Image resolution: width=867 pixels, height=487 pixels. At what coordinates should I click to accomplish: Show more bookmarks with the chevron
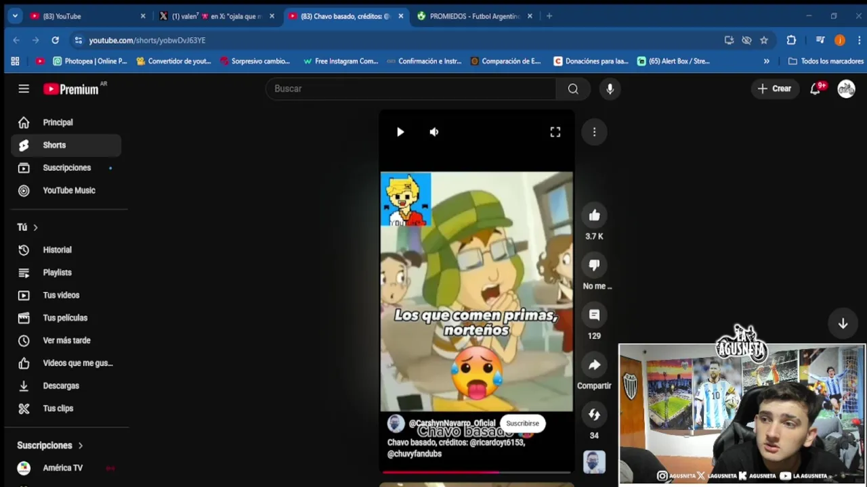766,61
